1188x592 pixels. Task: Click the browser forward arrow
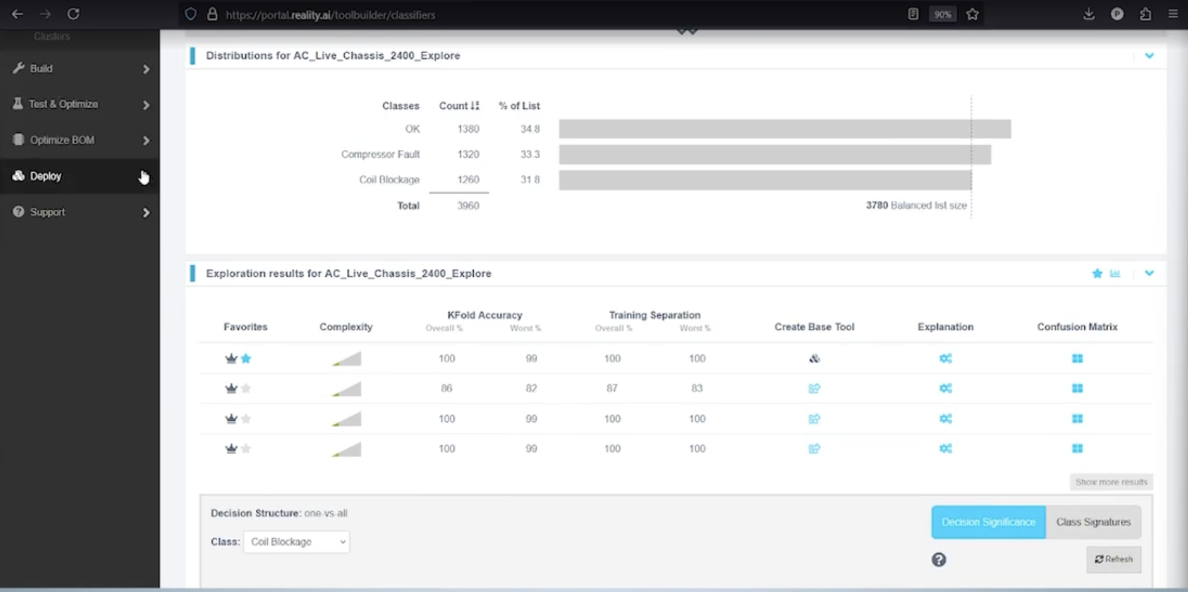[x=45, y=14]
